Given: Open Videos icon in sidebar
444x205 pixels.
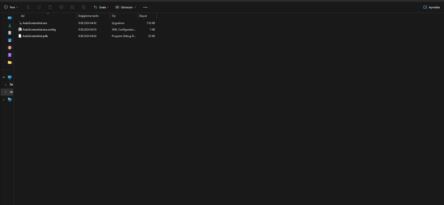Looking at the screenshot, I should point(10,55).
